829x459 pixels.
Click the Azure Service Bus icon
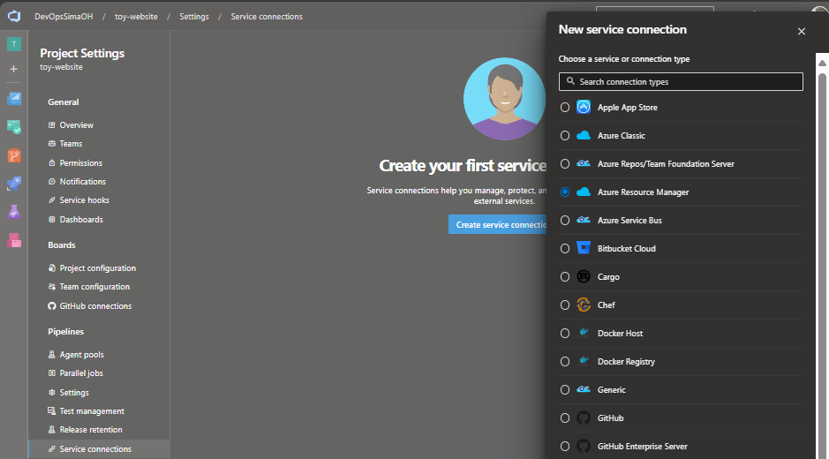click(584, 220)
